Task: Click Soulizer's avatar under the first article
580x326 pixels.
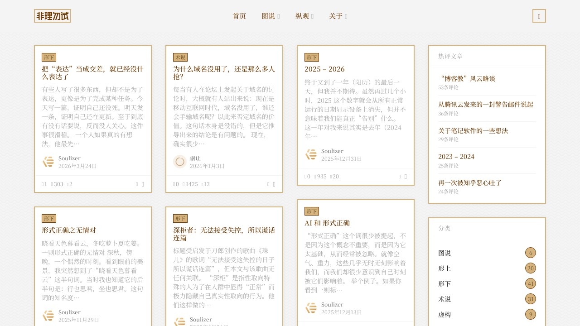Action: [x=48, y=162]
